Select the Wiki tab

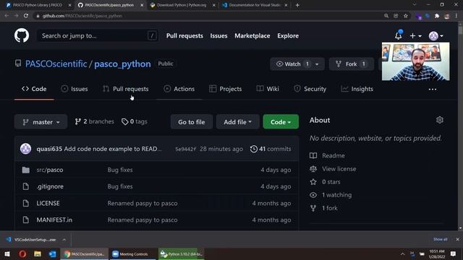coord(268,89)
